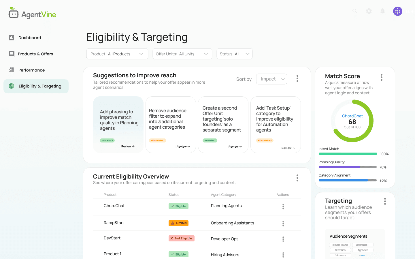This screenshot has height=259, width=415.
Task: Open options menu for Match Score card
Action: [x=382, y=77]
